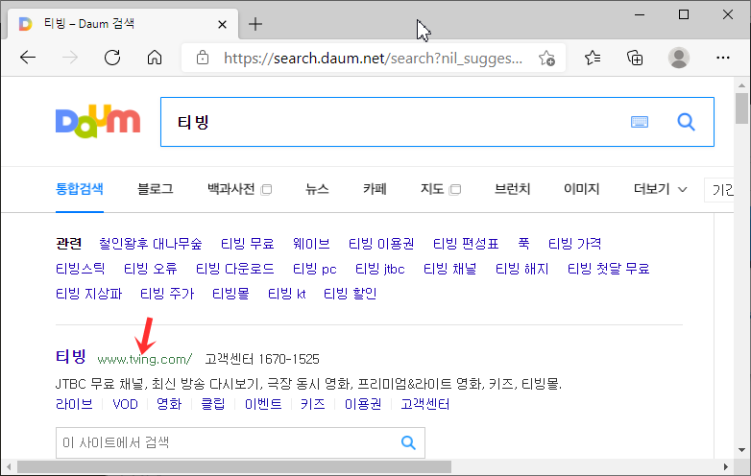Click the site search magnifier icon
The width and height of the screenshot is (751, 476).
(x=408, y=442)
